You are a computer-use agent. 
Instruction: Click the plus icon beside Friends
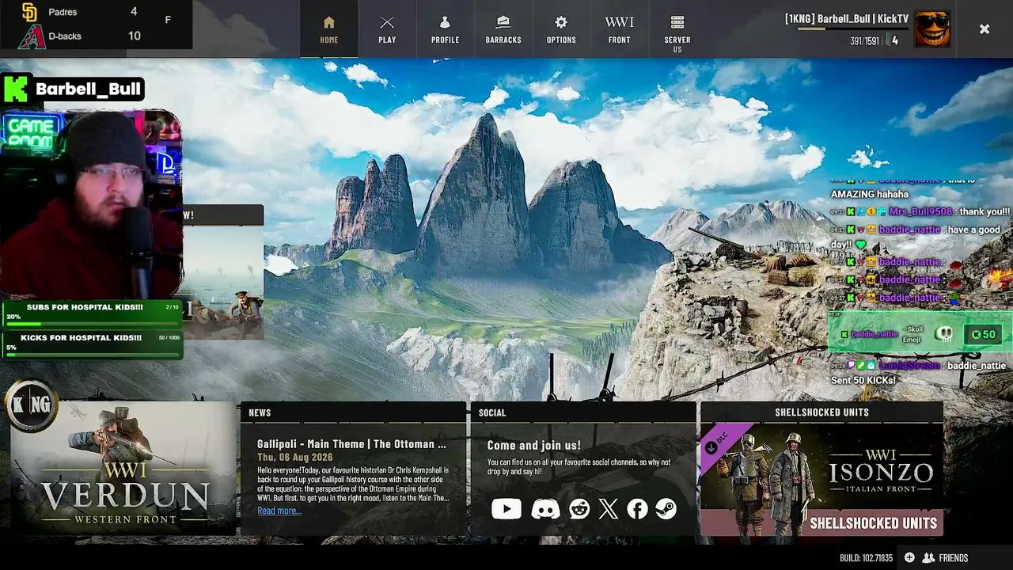tap(909, 558)
